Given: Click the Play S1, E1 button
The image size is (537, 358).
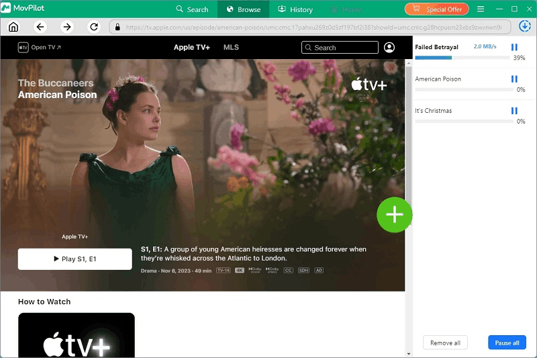Looking at the screenshot, I should tap(75, 259).
